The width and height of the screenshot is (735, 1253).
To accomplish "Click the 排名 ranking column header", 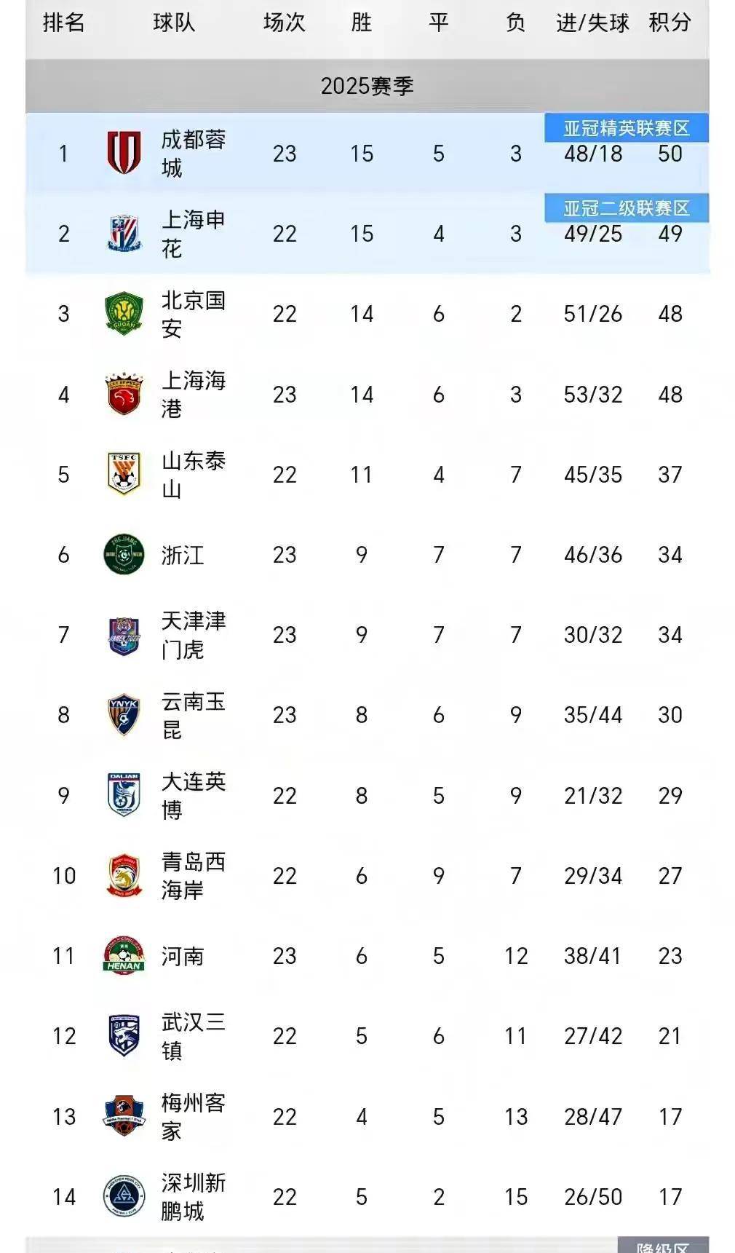I will [x=64, y=23].
